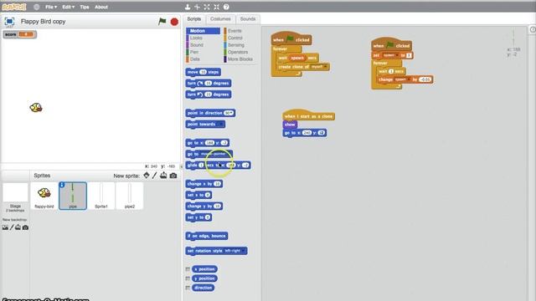The image size is (536, 301).
Task: Paint a new sprite with brush icon
Action: tap(154, 176)
